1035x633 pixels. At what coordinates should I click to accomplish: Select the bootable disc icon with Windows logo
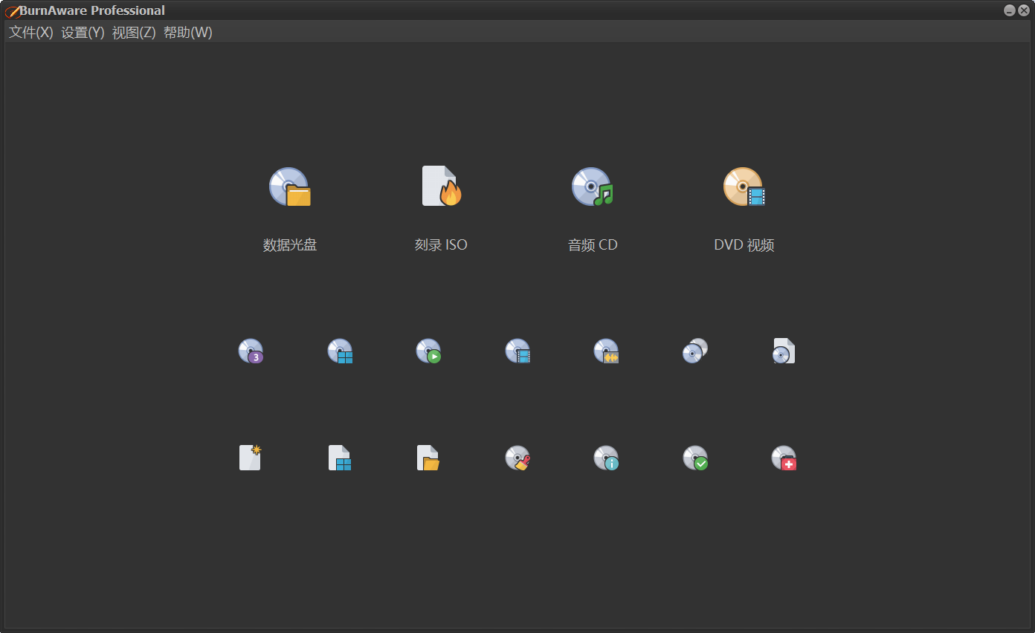pyautogui.click(x=341, y=351)
